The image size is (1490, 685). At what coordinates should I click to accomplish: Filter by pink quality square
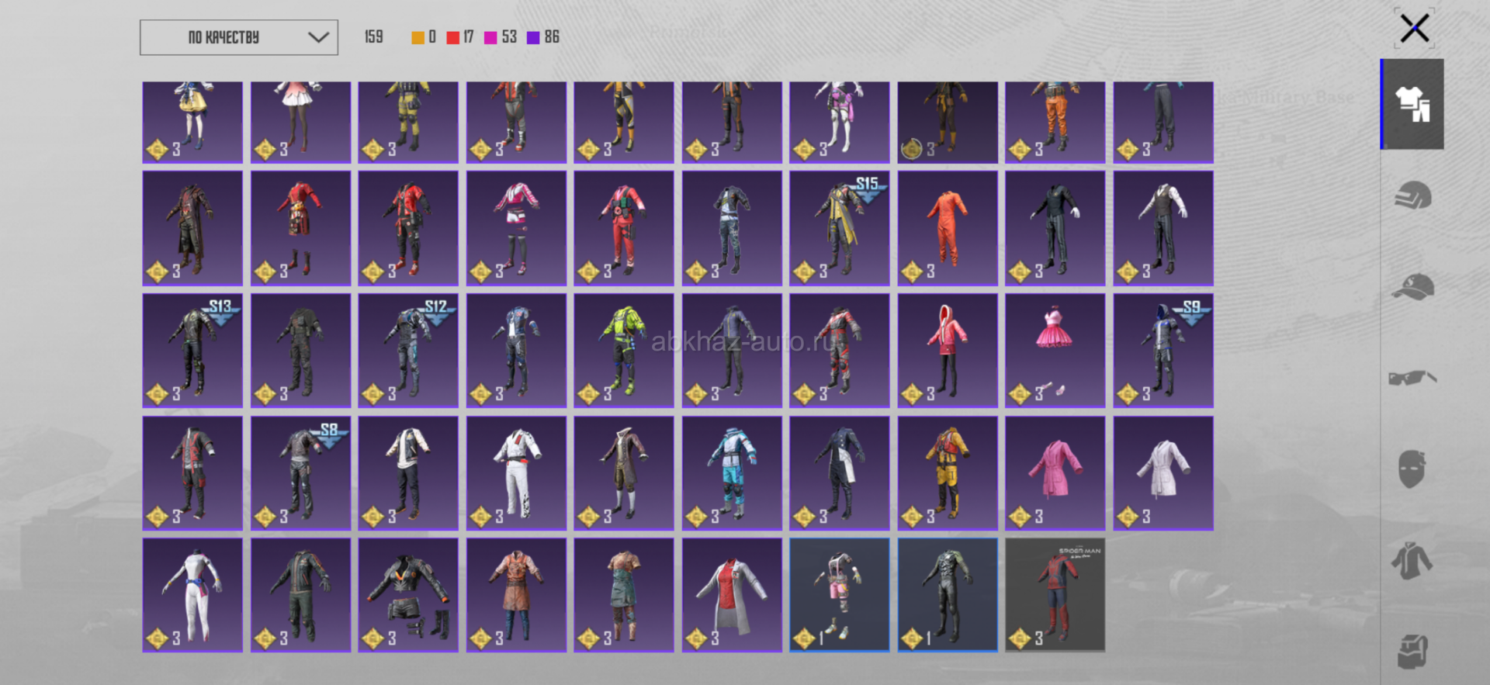(x=490, y=37)
